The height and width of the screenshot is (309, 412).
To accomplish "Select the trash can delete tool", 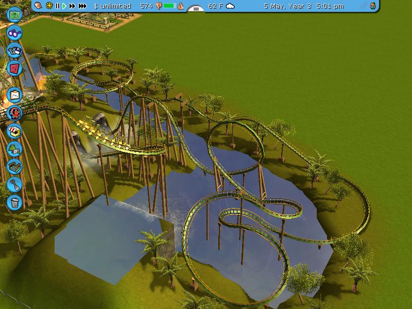I will click(x=14, y=202).
